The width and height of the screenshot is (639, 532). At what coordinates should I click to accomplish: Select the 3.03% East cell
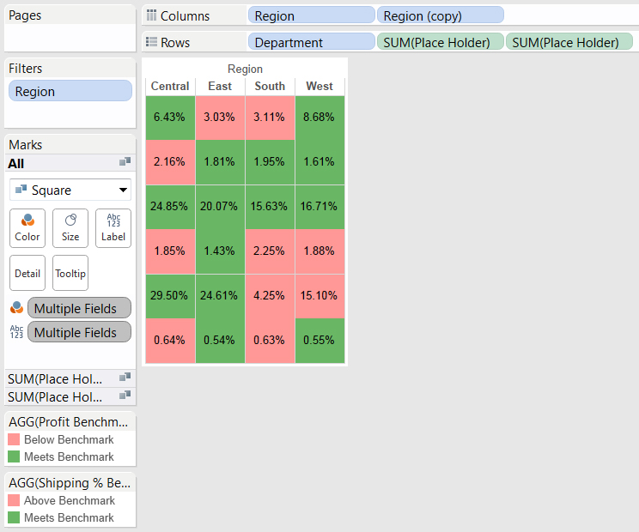220,118
